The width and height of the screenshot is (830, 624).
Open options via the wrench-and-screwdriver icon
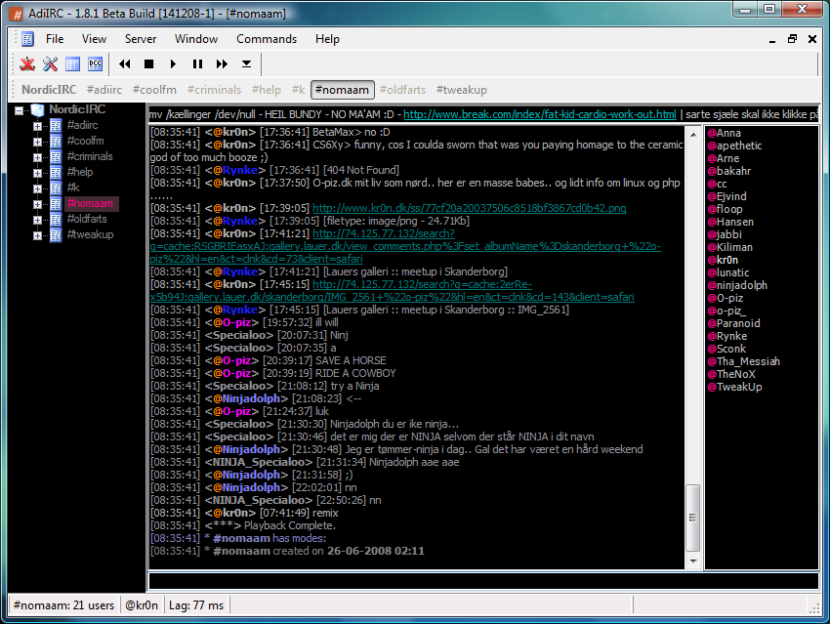[x=50, y=64]
